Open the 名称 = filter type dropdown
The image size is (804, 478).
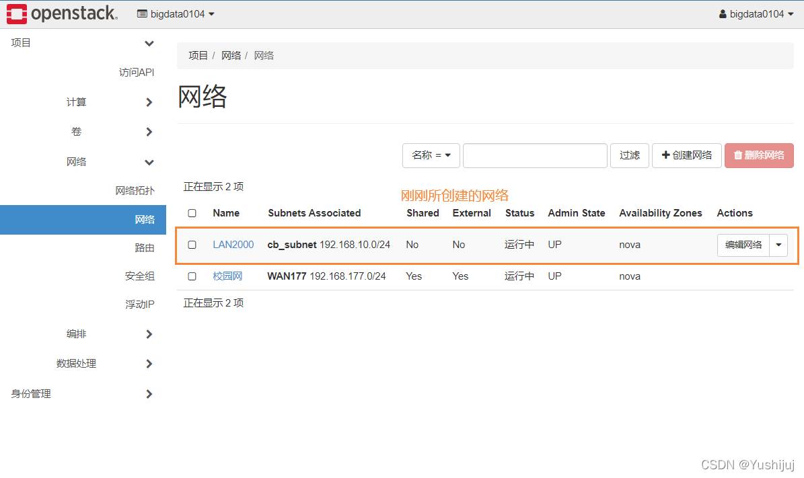(431, 155)
